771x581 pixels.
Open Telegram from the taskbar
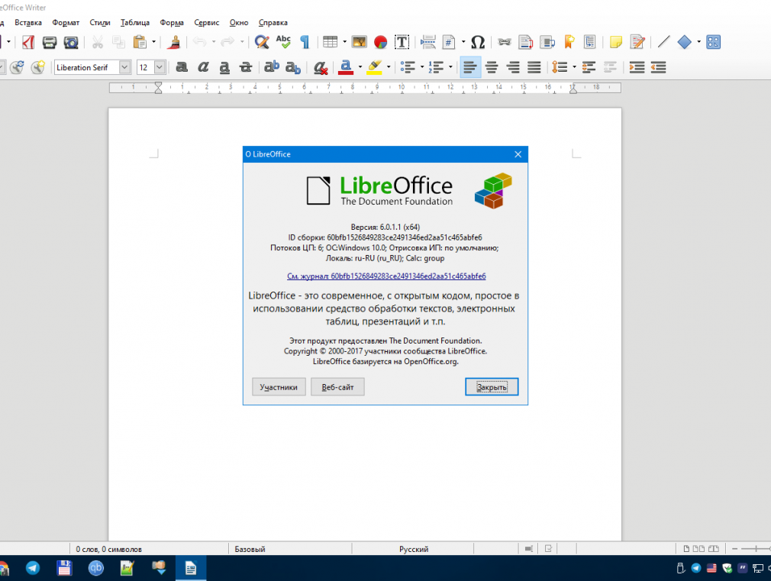[33, 568]
